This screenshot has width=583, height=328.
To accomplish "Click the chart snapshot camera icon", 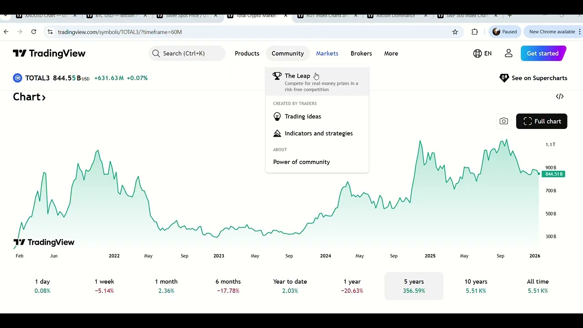I will 504,121.
